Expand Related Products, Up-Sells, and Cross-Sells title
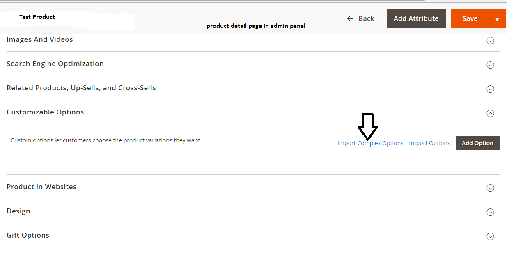Image resolution: width=507 pixels, height=254 pixels. click(81, 88)
